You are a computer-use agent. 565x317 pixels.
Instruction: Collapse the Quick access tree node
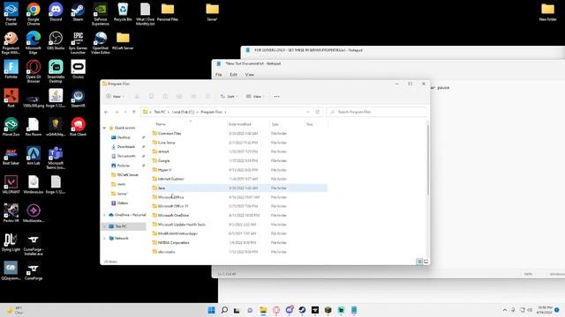point(104,128)
